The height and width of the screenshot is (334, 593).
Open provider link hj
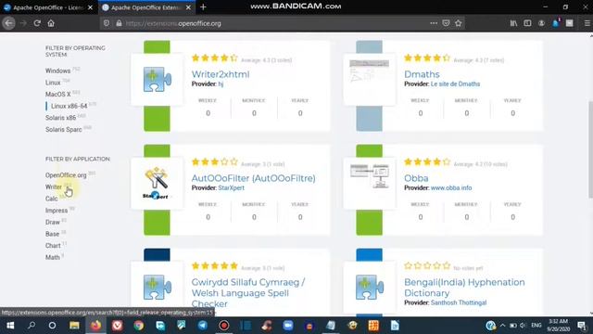click(221, 84)
